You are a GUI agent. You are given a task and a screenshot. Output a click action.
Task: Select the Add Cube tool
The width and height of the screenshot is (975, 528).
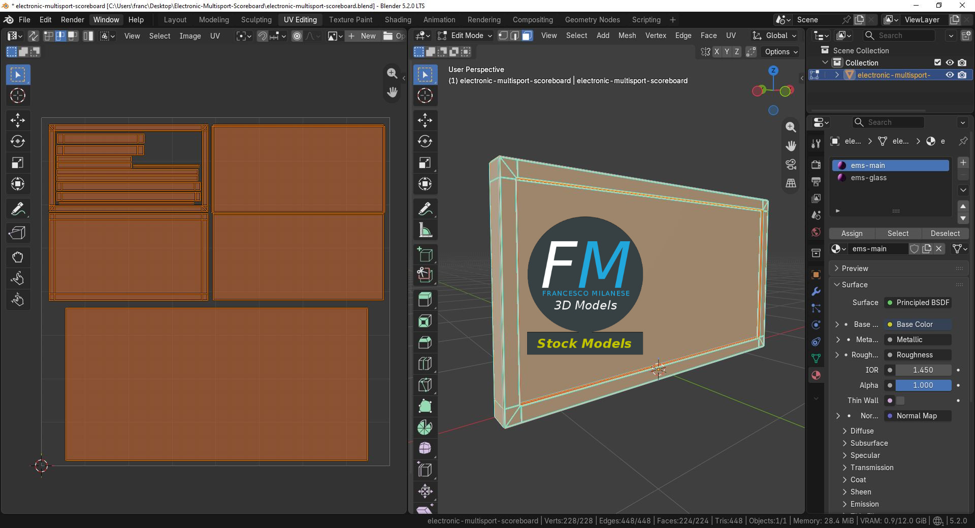pos(425,254)
